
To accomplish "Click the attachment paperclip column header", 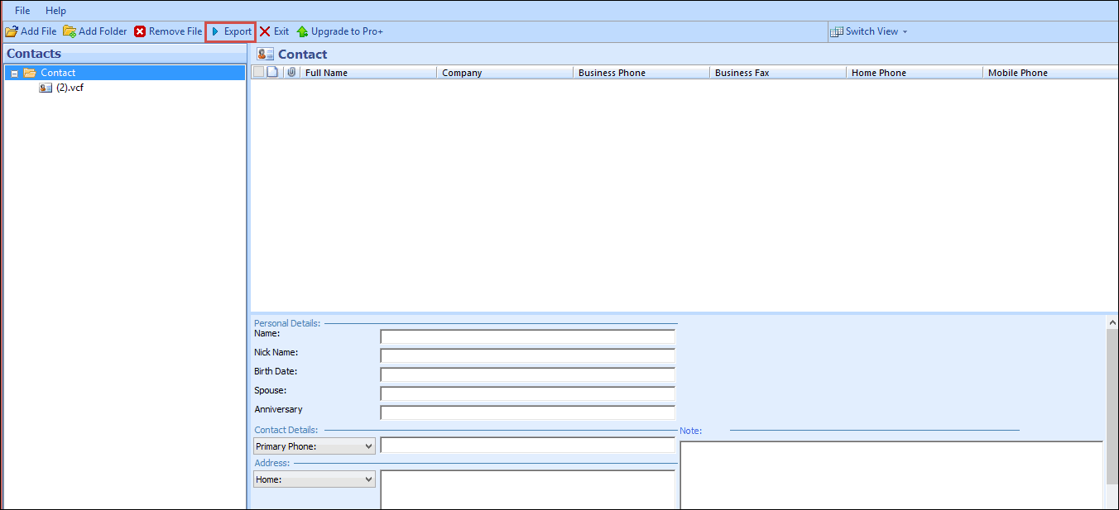I will click(x=291, y=73).
